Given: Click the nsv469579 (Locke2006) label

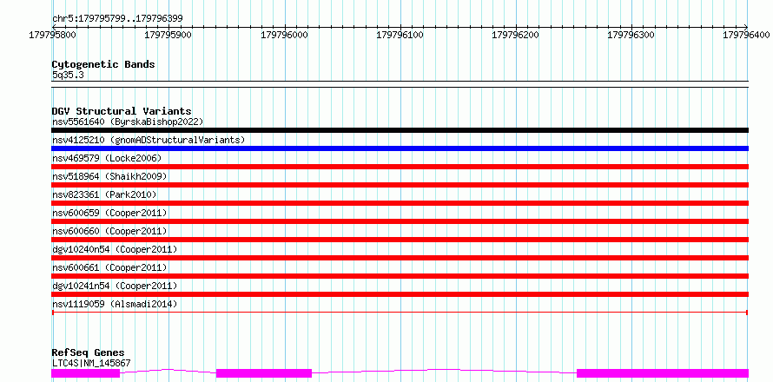Looking at the screenshot, I should point(107,158).
